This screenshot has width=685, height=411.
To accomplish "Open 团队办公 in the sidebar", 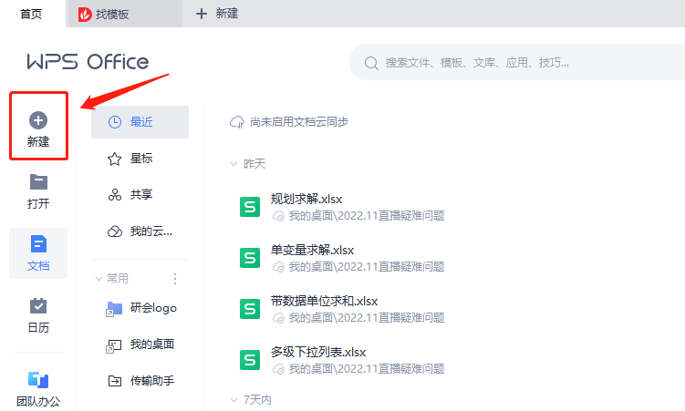I will (x=37, y=380).
